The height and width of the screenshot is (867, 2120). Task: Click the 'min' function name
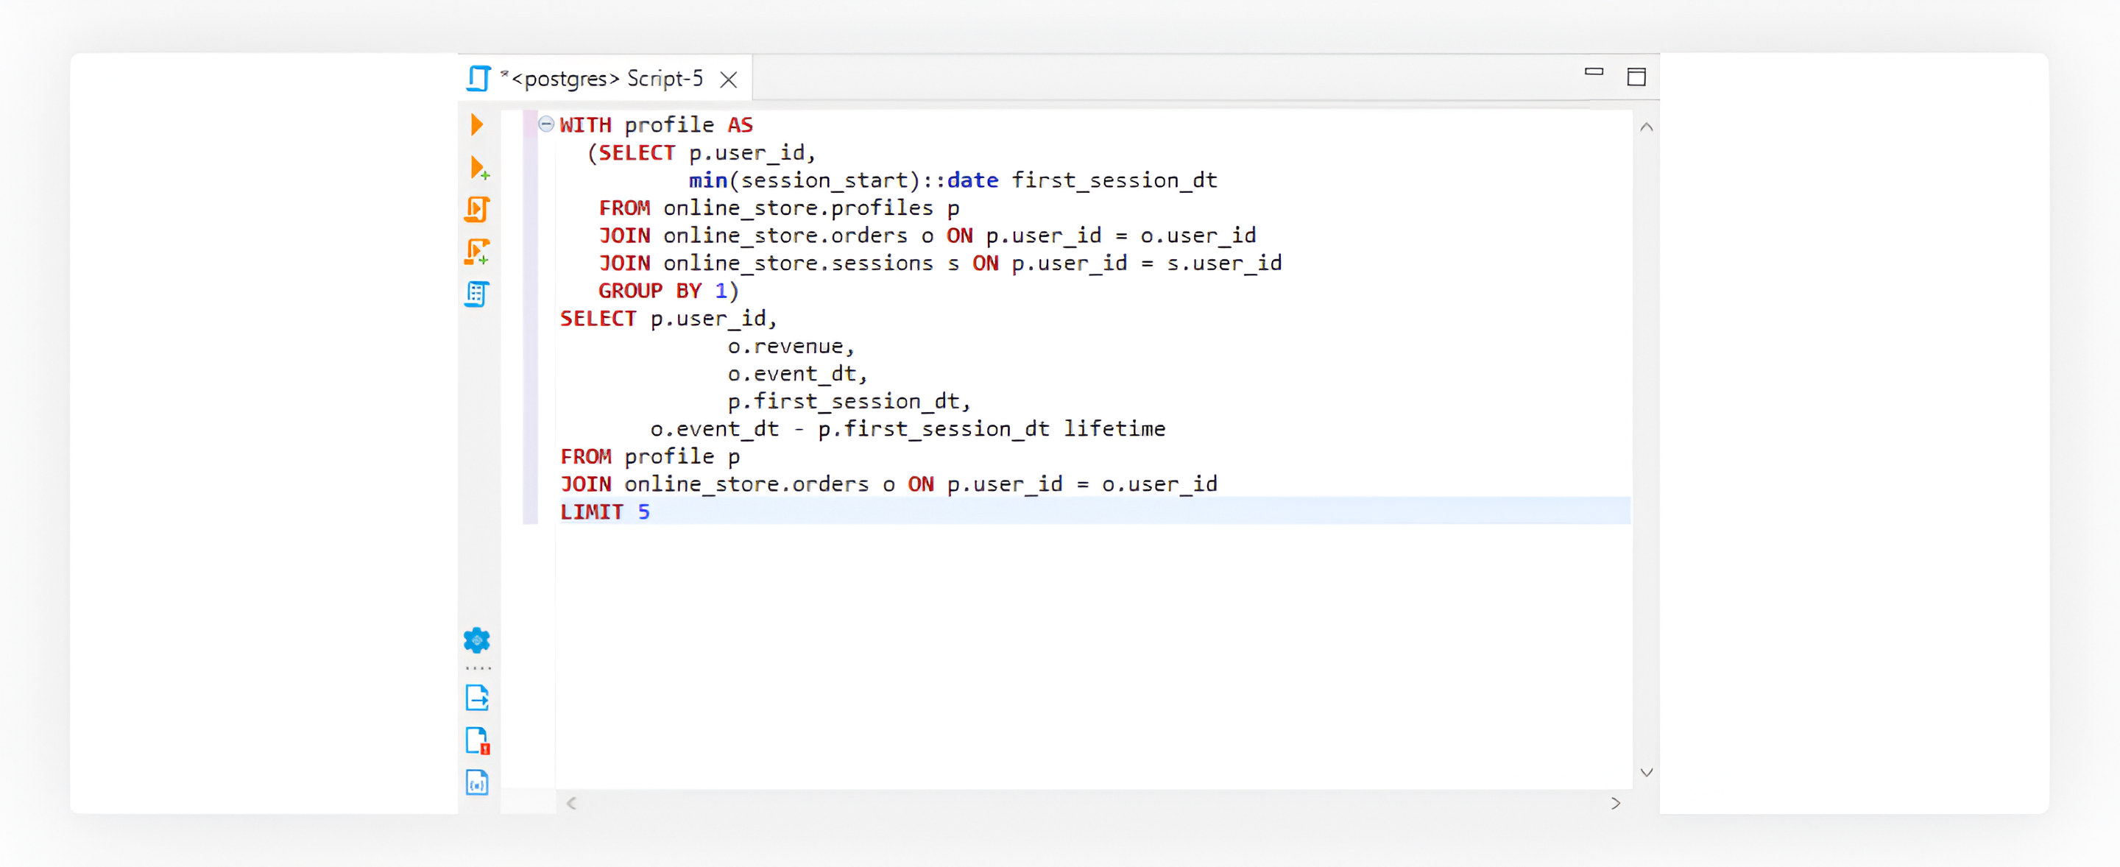[707, 180]
